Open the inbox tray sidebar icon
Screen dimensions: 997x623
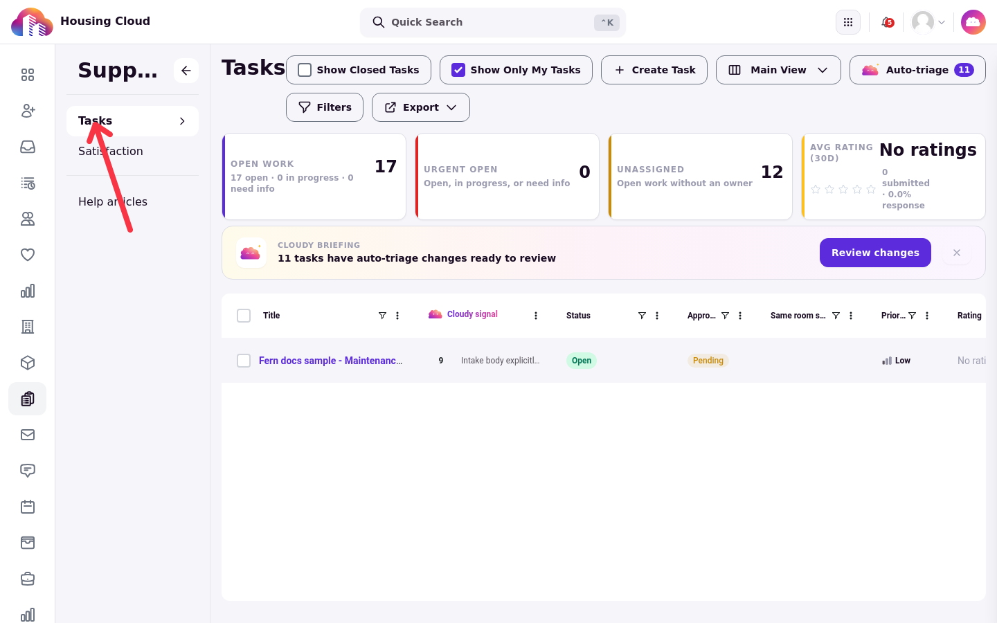pos(28,147)
